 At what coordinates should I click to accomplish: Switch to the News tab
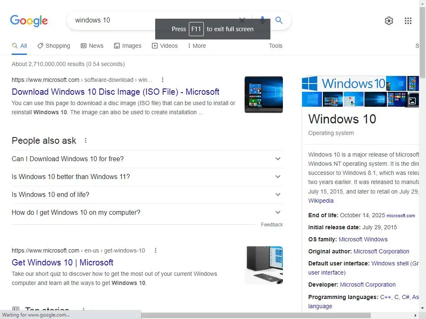pos(92,46)
